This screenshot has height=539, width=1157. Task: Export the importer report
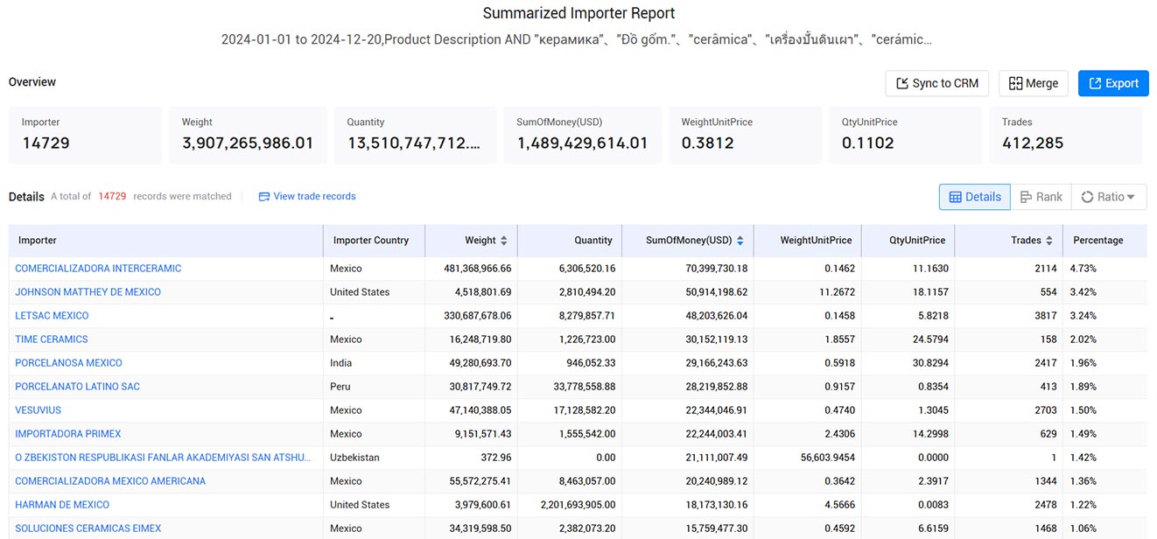pyautogui.click(x=1113, y=83)
